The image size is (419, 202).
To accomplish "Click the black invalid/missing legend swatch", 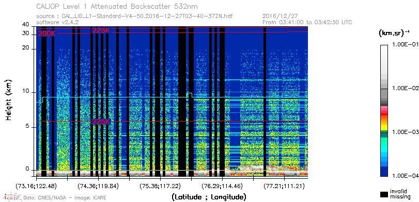I will [384, 195].
